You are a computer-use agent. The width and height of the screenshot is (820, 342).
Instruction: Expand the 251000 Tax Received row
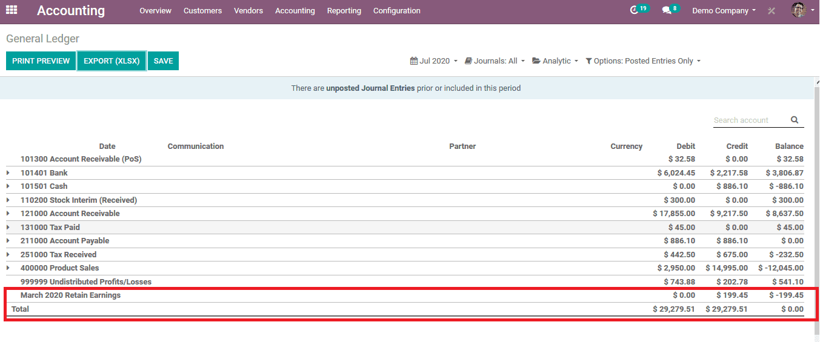[8, 255]
